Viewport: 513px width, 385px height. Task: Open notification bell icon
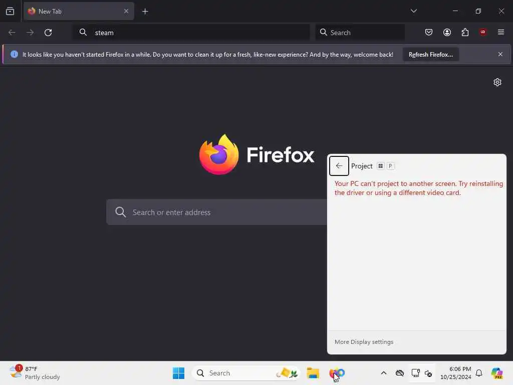click(478, 373)
